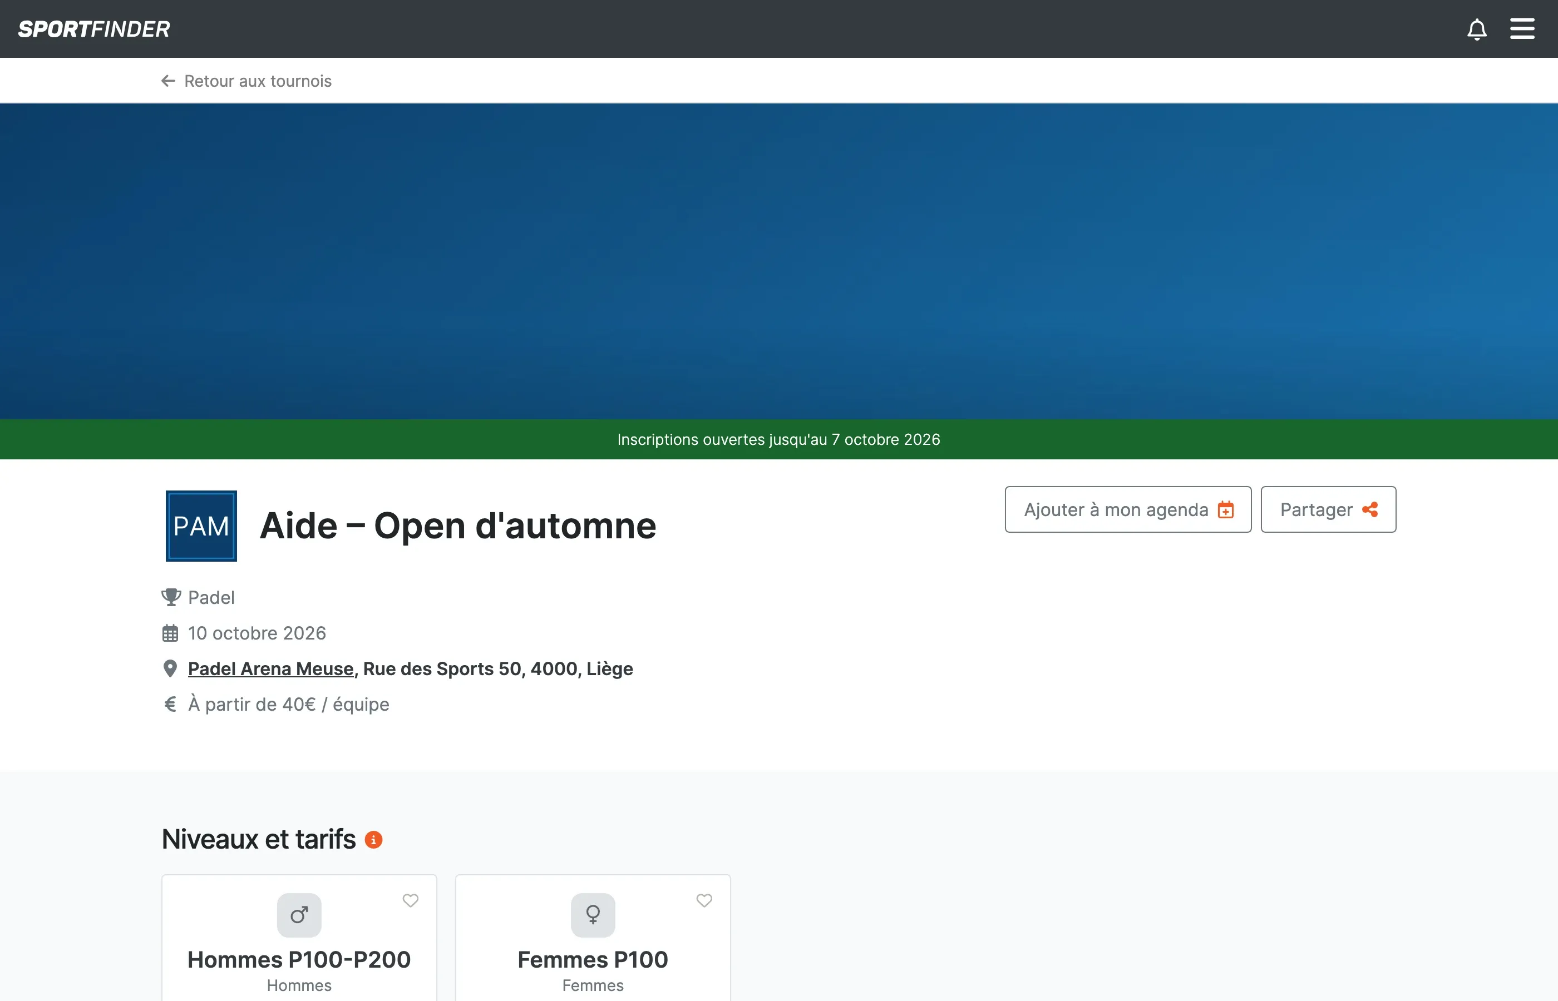The image size is (1558, 1001).
Task: Click the À partir de 40€ / équipe text
Action: click(x=289, y=705)
